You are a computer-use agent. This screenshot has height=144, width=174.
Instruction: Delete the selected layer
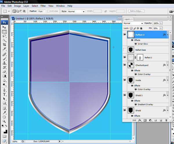tap(166, 120)
